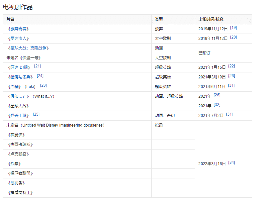255x205 pixels.
Task: Open citation [32] in 星球大战 row
Action: tap(217, 105)
